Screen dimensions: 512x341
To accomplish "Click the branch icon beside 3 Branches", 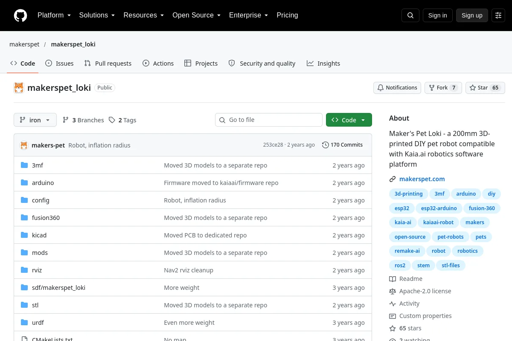I will [66, 120].
